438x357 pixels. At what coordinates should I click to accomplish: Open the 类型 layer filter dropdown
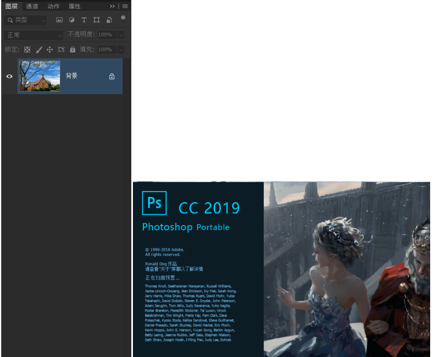pos(26,20)
